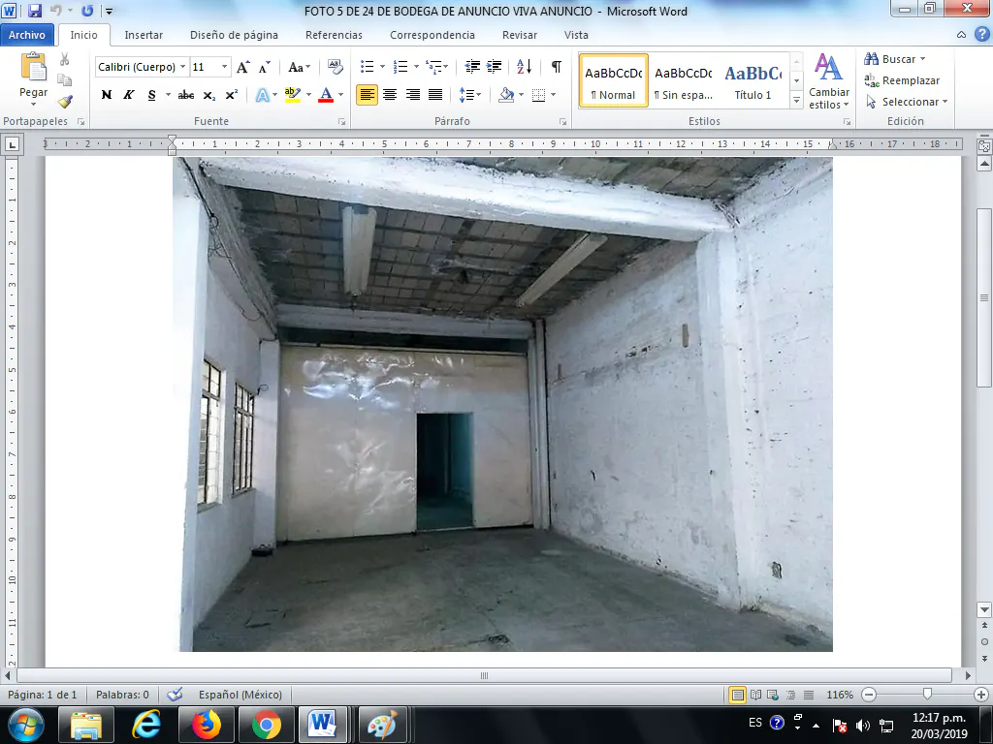Switch to the Referencias tab
Screen dimensions: 993x744
334,35
